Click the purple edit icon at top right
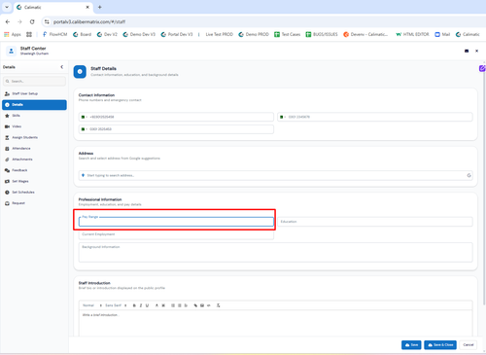Viewport: 486px width, 355px height. click(482, 68)
